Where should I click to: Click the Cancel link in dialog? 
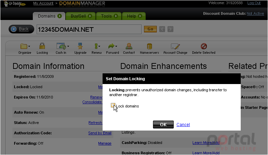(x=183, y=124)
